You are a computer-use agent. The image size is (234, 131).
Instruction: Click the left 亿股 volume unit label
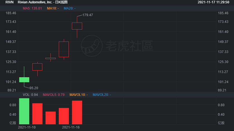coord(13,123)
